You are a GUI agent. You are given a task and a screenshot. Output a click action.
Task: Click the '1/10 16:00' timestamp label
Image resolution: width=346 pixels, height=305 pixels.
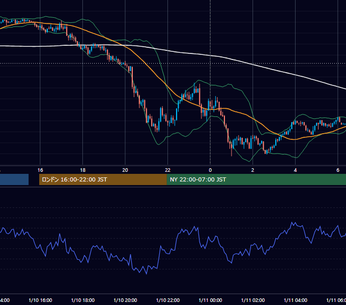pyautogui.click(x=40, y=300)
